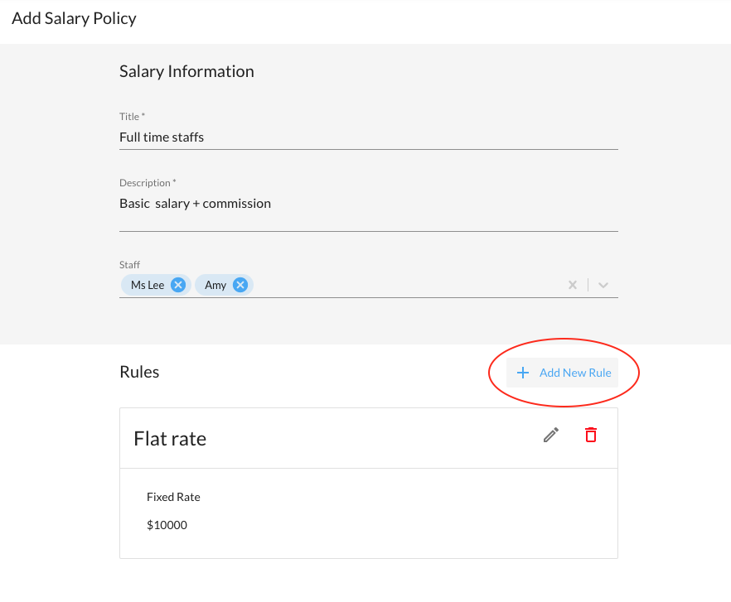
Task: Click the Salary Information section heading
Action: 186,71
